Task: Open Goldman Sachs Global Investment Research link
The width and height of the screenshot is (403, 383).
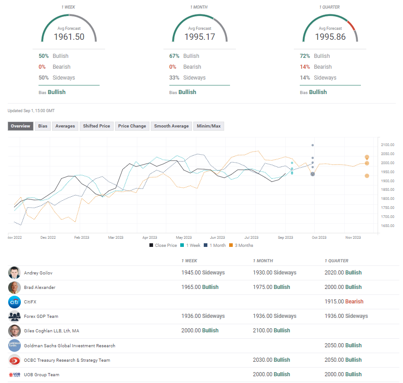Action: (69, 345)
